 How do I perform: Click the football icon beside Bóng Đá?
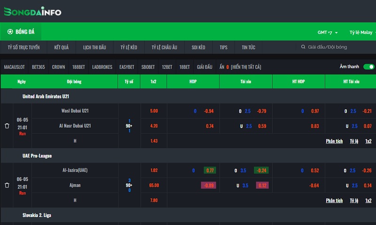pyautogui.click(x=10, y=32)
